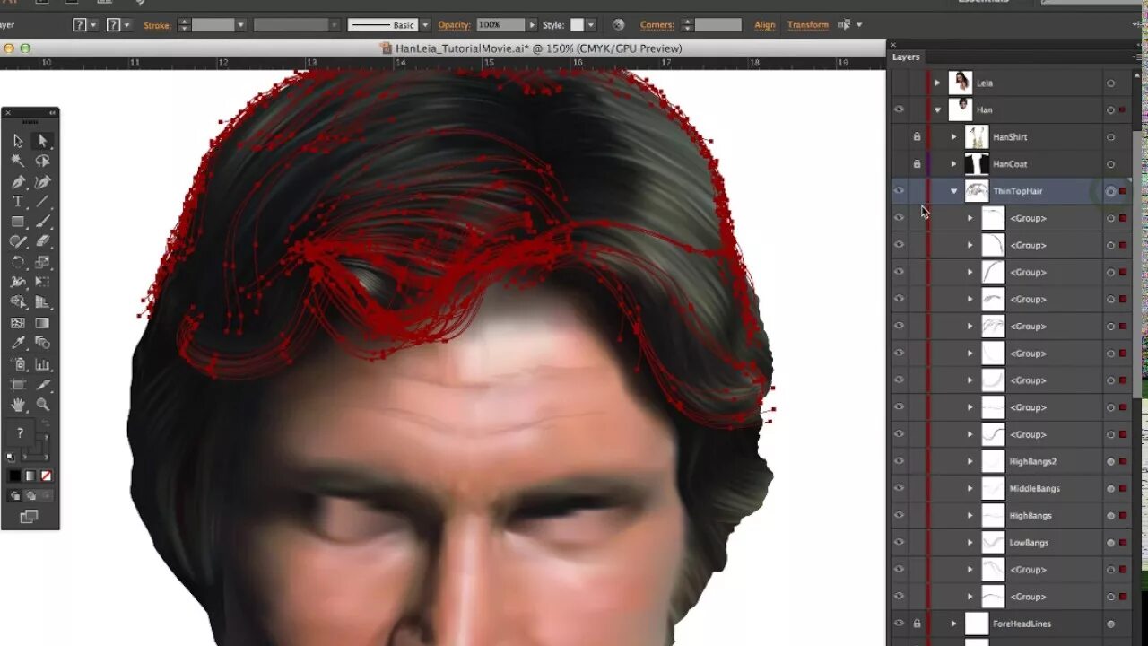
Task: Select the Eyedropper tool
Action: pos(18,343)
